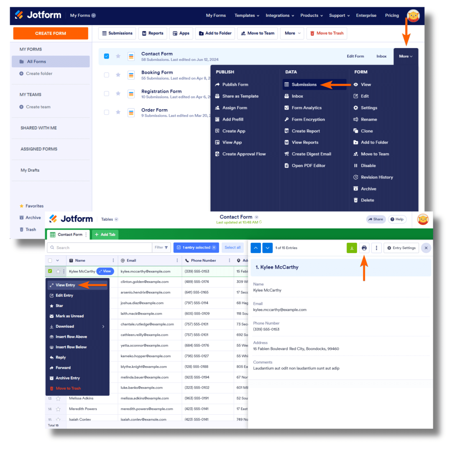The height and width of the screenshot is (460, 460).
Task: Expand the Integrations dropdown
Action: pyautogui.click(x=280, y=15)
